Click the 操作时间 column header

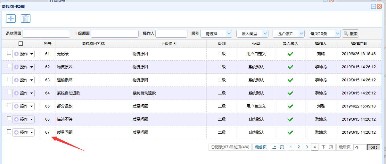(359, 43)
